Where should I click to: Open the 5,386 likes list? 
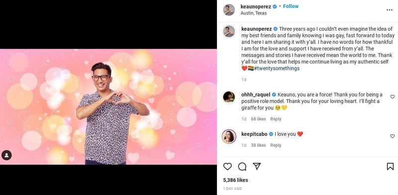tap(235, 180)
